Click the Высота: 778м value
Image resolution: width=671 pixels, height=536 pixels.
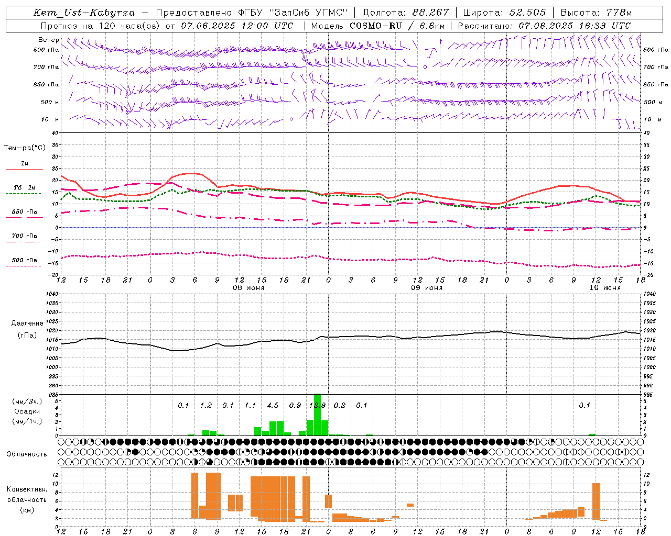[596, 13]
